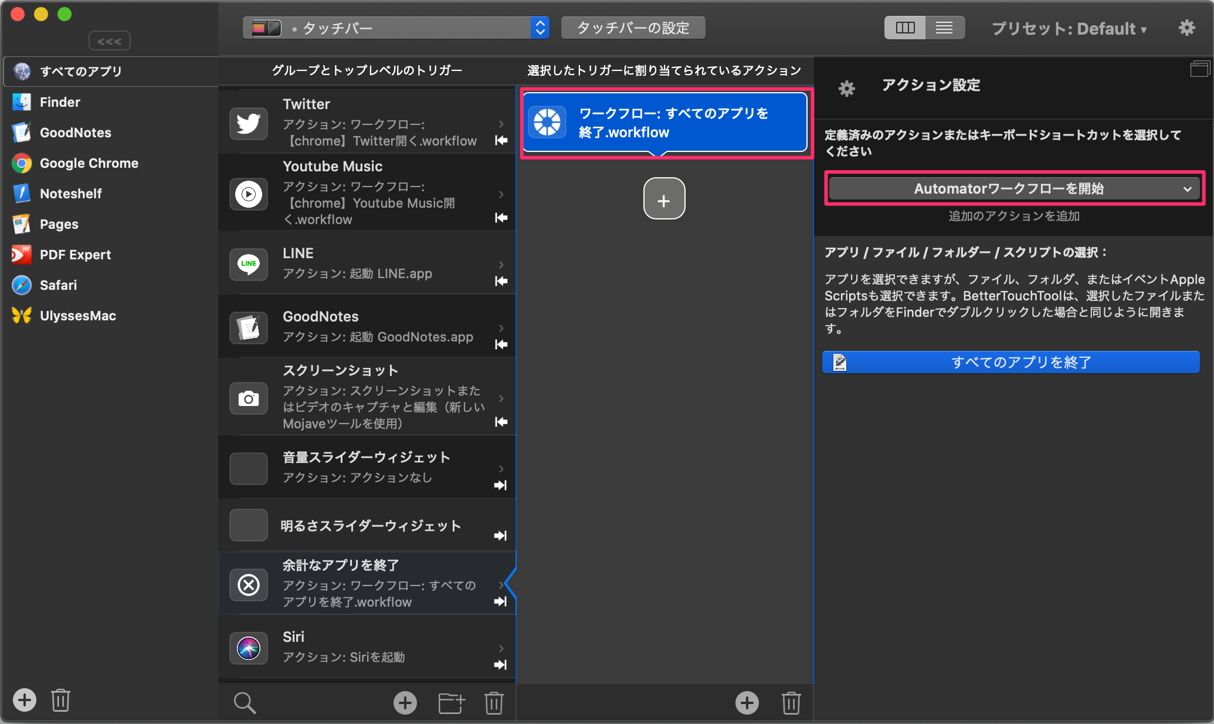Switch to list view layout
Screen dimensions: 1214x724
click(944, 28)
